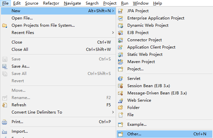Click the Enterprise Application Project icon
This screenshot has height=138, width=213.
pos(121,18)
